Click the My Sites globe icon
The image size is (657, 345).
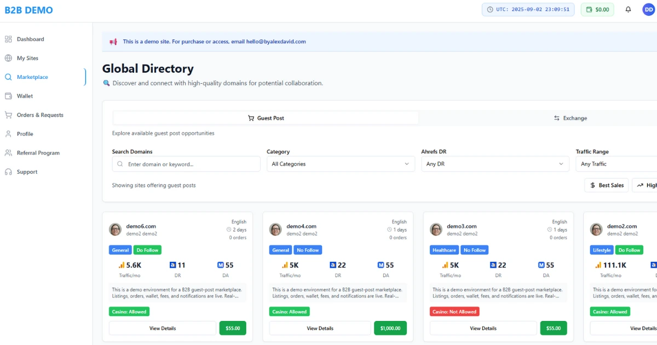tap(8, 58)
